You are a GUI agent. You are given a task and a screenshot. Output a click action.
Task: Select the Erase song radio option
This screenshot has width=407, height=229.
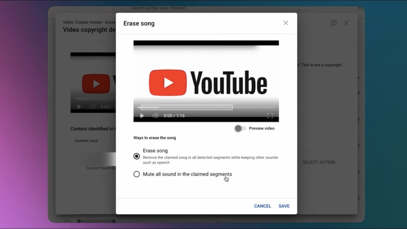coord(136,156)
